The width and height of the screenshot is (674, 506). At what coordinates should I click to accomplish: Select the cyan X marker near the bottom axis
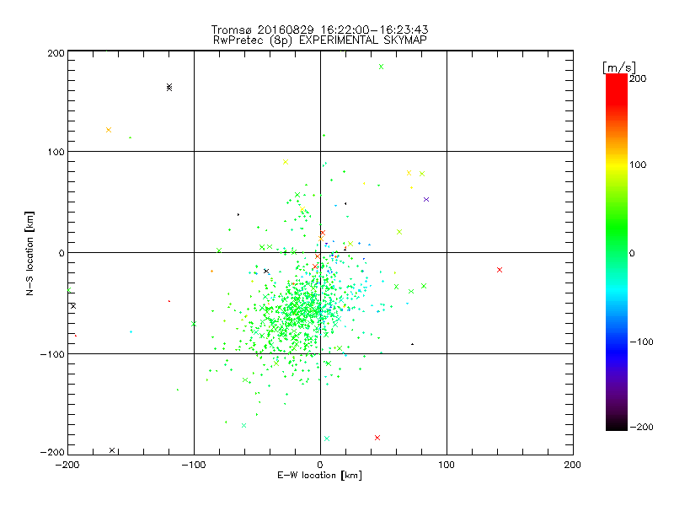327,439
